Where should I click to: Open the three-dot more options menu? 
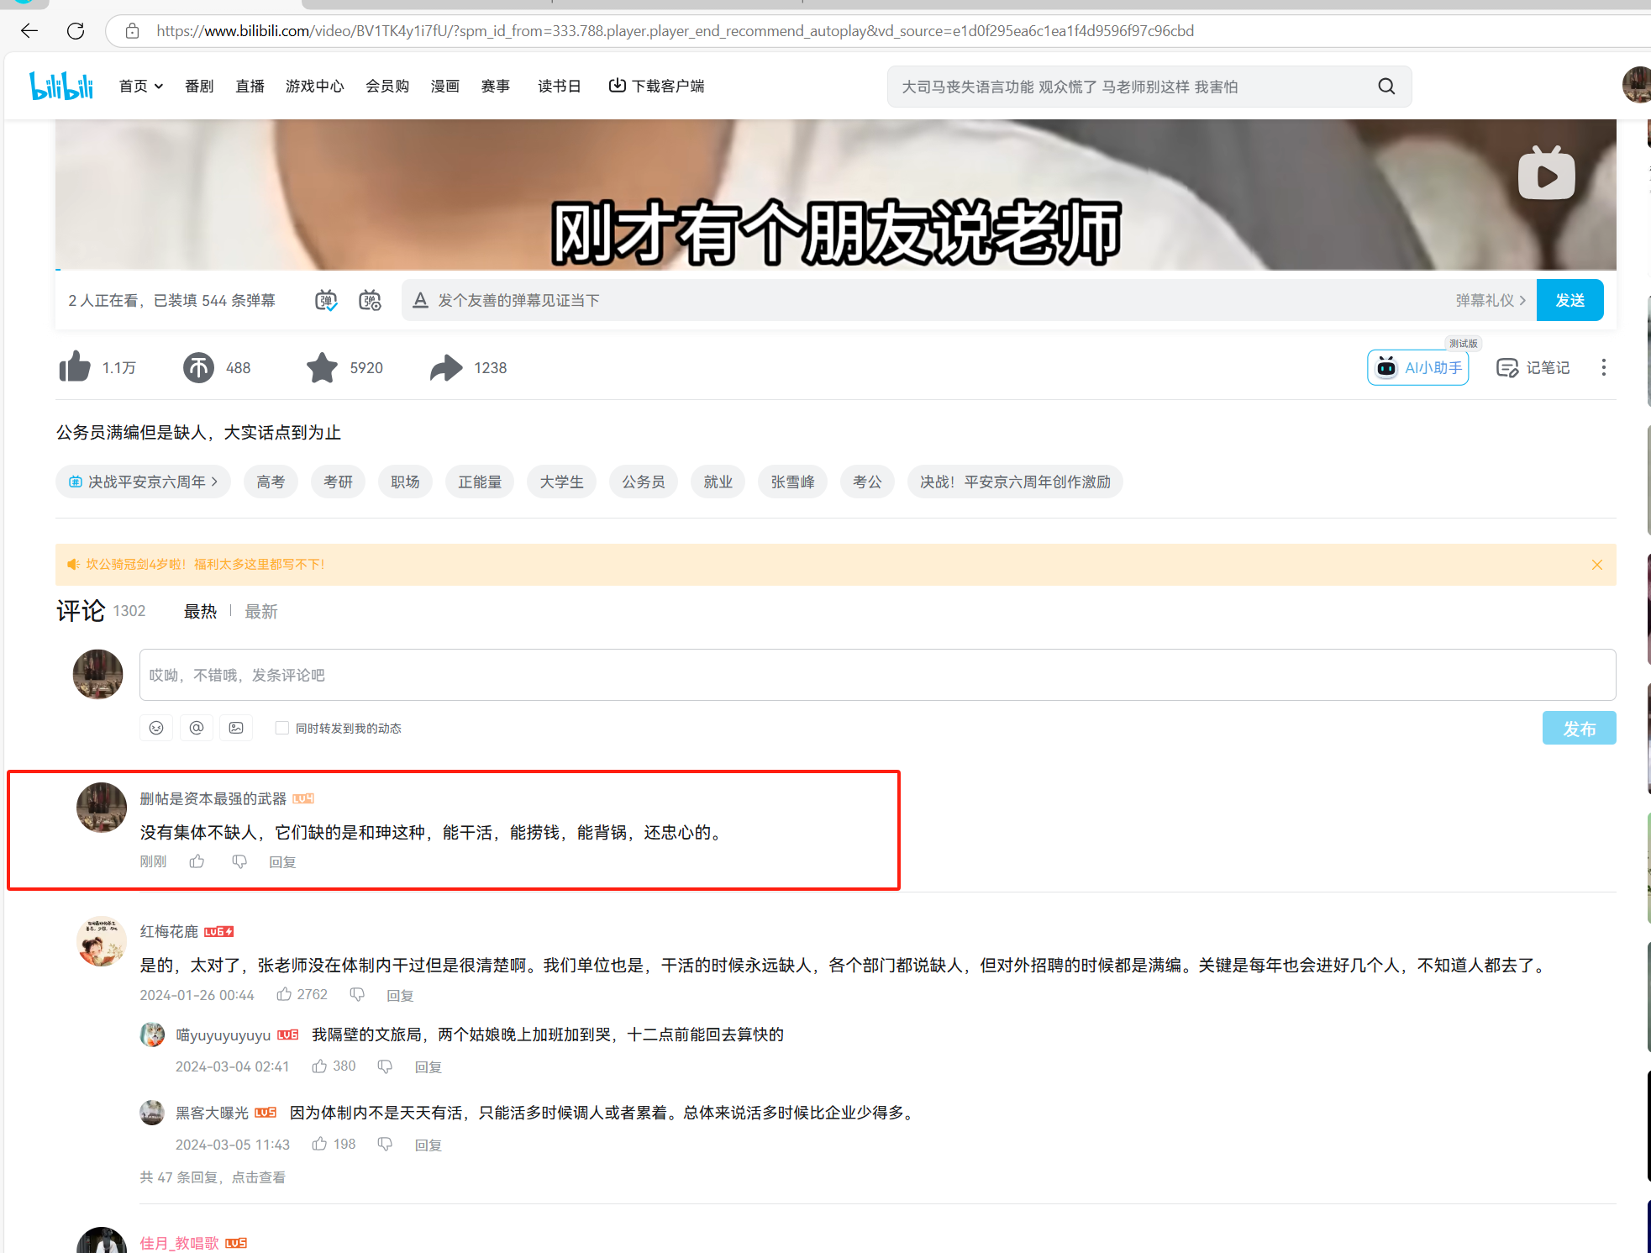point(1603,367)
